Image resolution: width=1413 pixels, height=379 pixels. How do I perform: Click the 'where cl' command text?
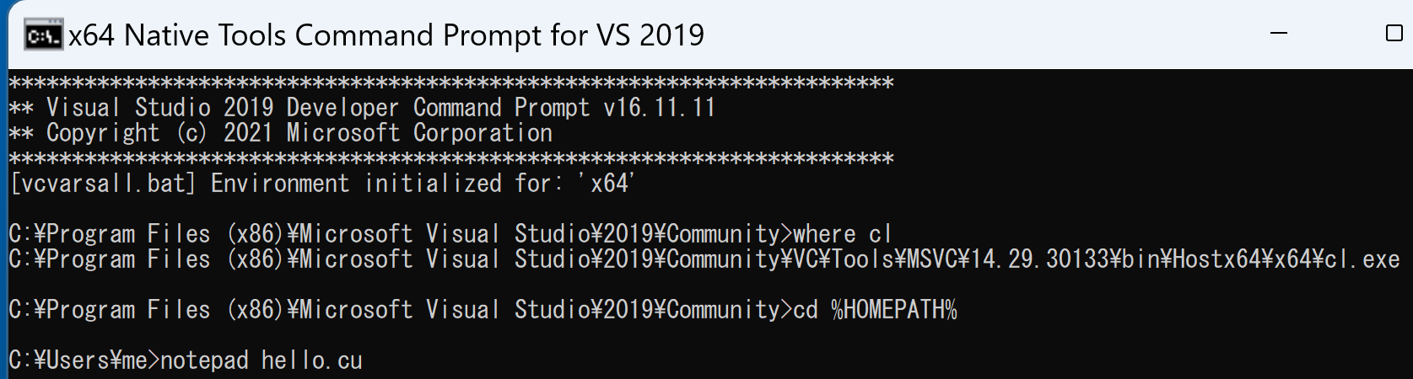coord(842,234)
